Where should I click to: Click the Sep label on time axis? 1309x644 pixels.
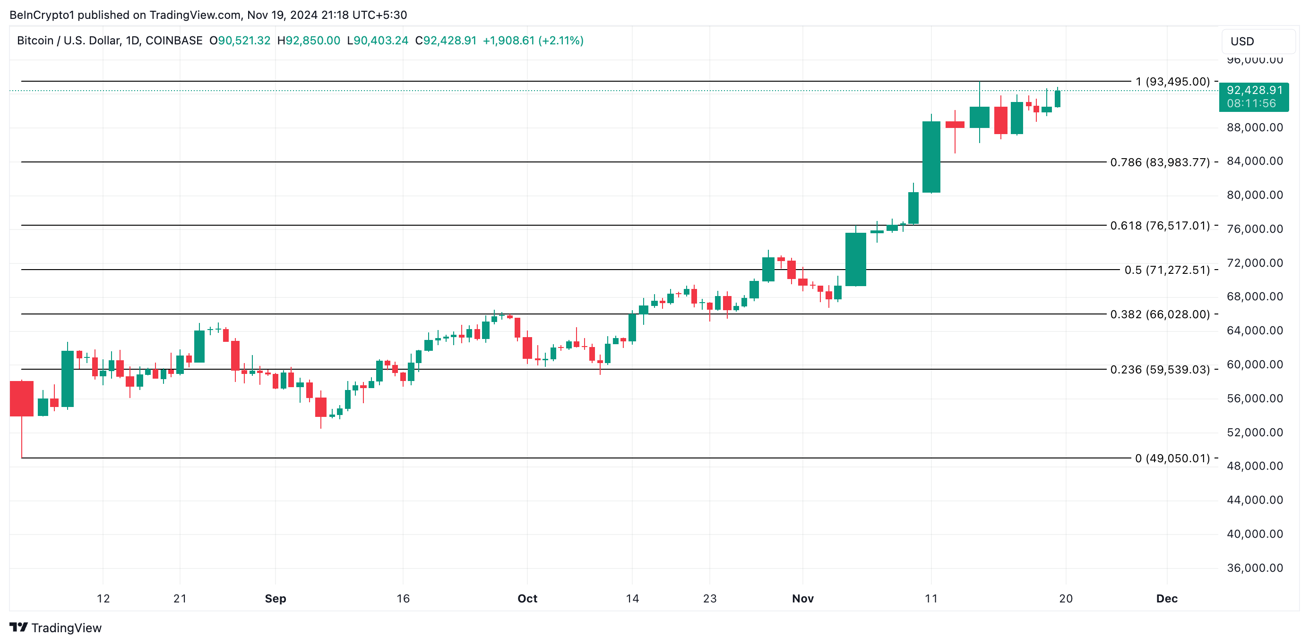(276, 598)
